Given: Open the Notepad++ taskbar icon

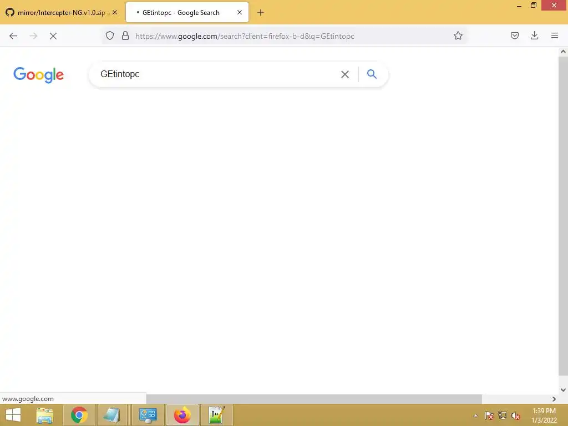Looking at the screenshot, I should (217, 415).
